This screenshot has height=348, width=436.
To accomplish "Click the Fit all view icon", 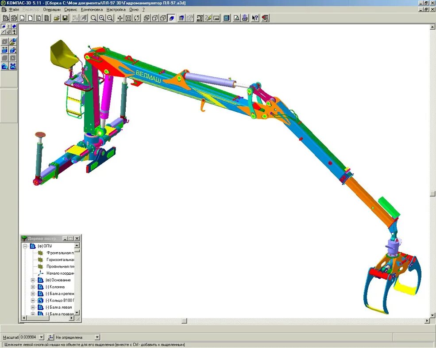I will (x=128, y=18).
